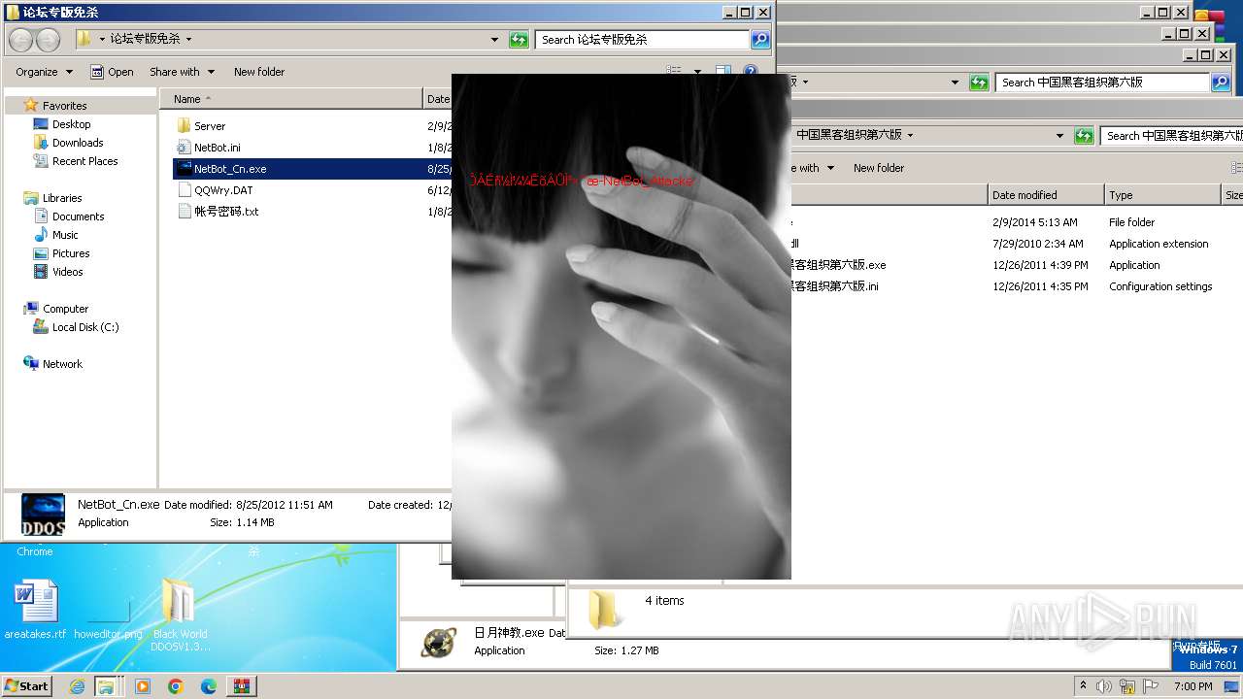This screenshot has width=1243, height=699.
Task: Click folder icon in 论坛专版免杀 address bar
Action: coord(84,39)
